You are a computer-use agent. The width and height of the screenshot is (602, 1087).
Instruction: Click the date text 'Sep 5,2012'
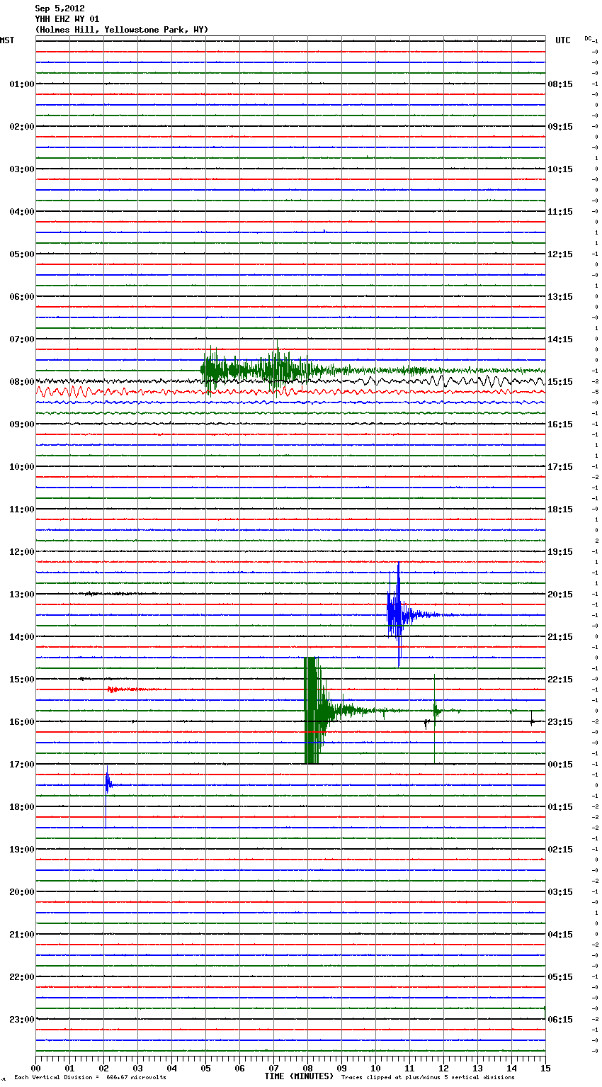click(59, 9)
